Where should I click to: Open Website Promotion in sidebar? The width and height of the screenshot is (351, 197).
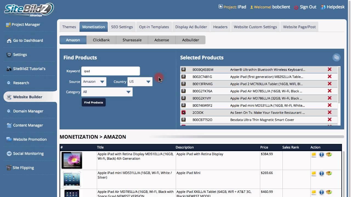tap(30, 139)
